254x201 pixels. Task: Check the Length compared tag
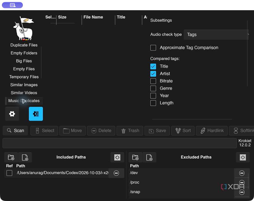[x=153, y=103]
